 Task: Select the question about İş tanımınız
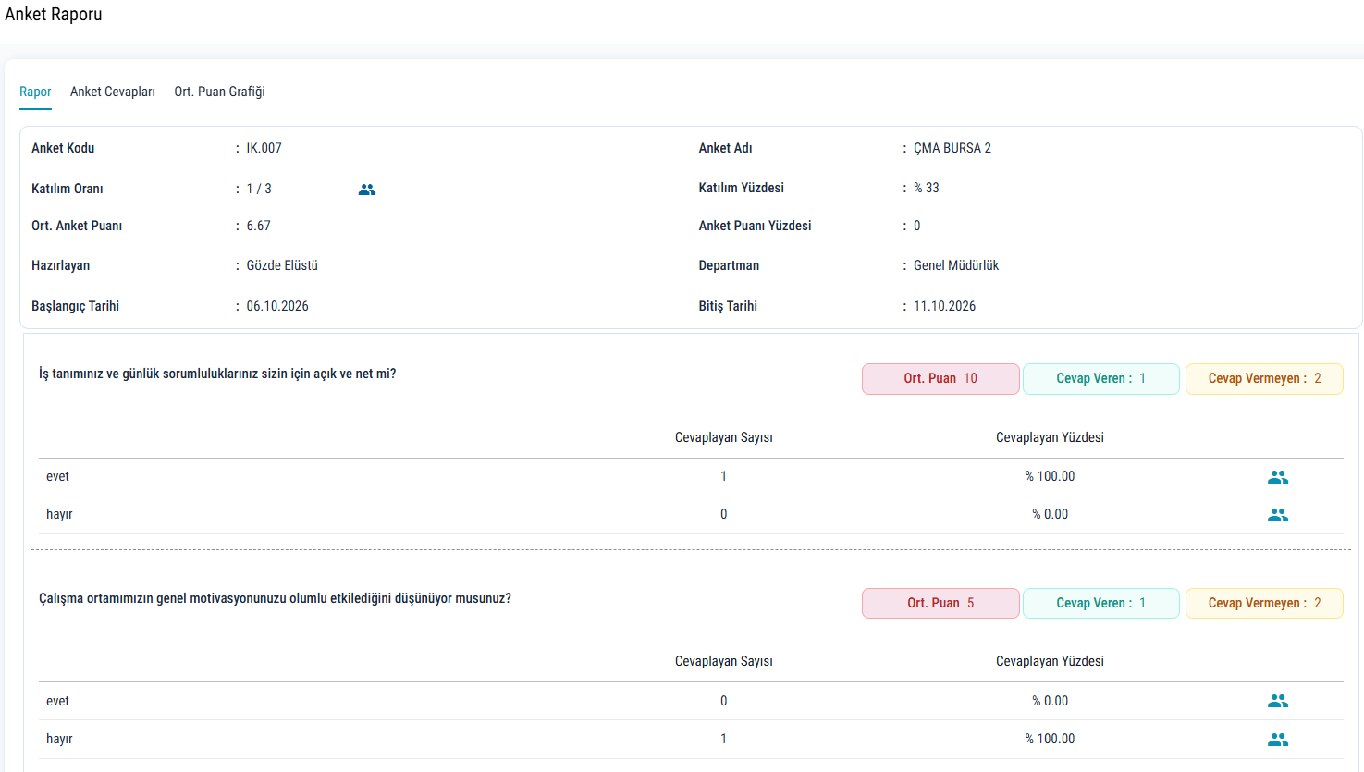217,374
